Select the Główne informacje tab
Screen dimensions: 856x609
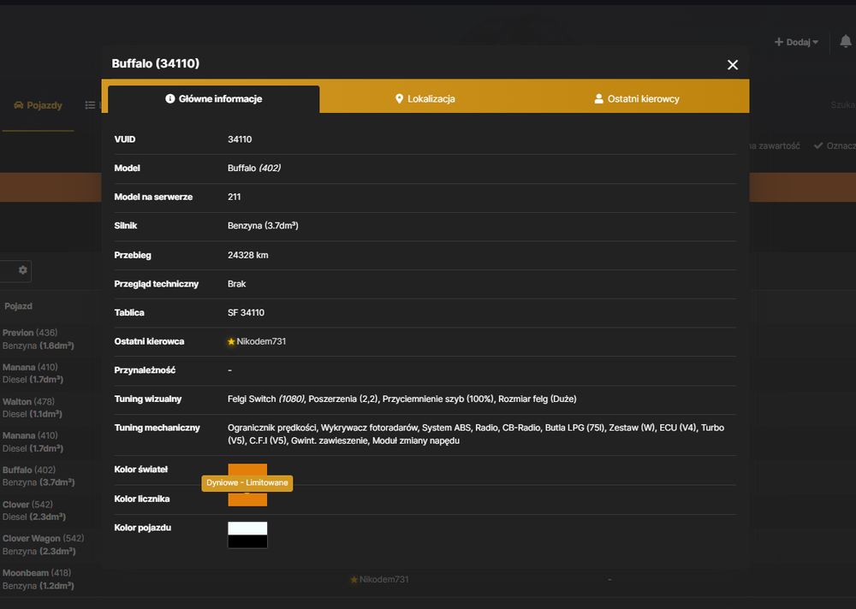click(x=213, y=98)
